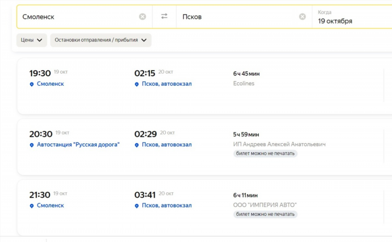Open the Когда date picker
The width and height of the screenshot is (392, 242).
(352, 17)
